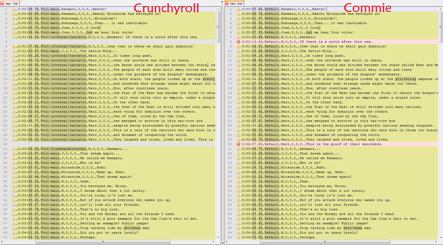The width and height of the screenshot is (443, 245).
Task: Click warning icon on line 1 in new 1.txt
Action: point(13,9)
